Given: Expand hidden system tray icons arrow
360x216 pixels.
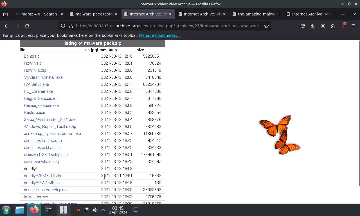Looking at the screenshot, I should (103, 210).
